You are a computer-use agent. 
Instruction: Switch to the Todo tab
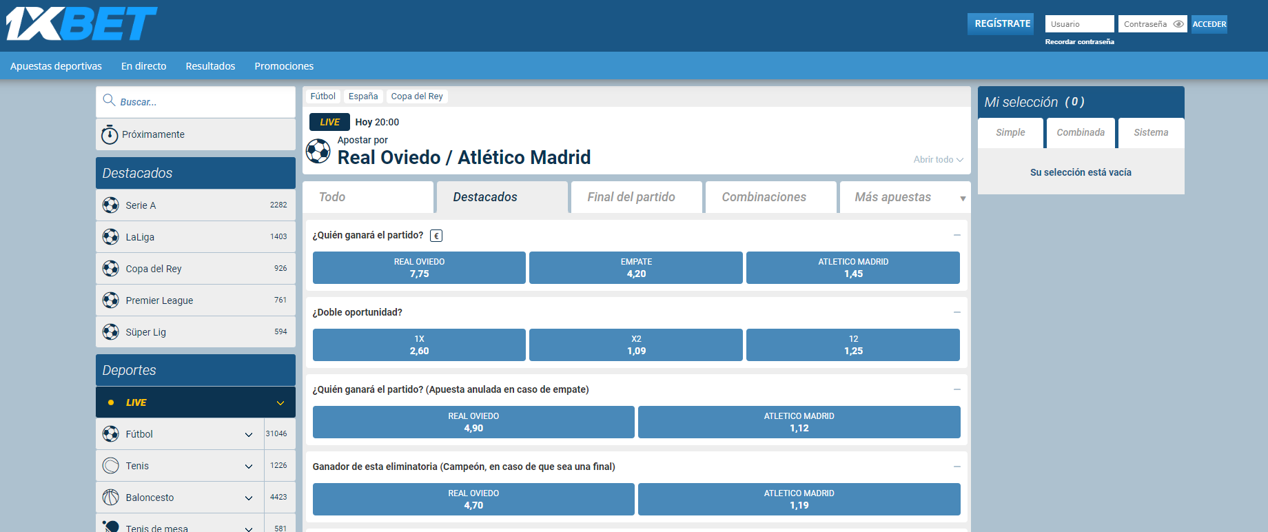(x=368, y=197)
